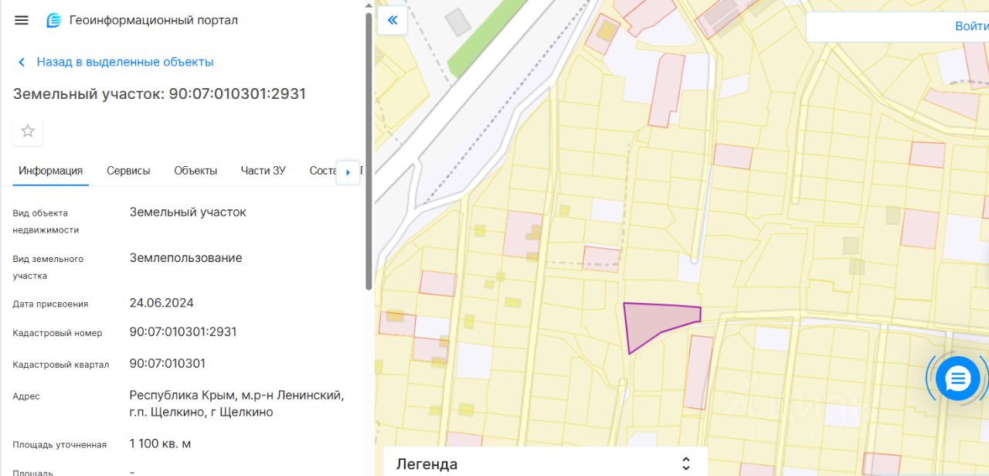
Task: Open the partially hidden Состав tab
Action: tap(323, 171)
